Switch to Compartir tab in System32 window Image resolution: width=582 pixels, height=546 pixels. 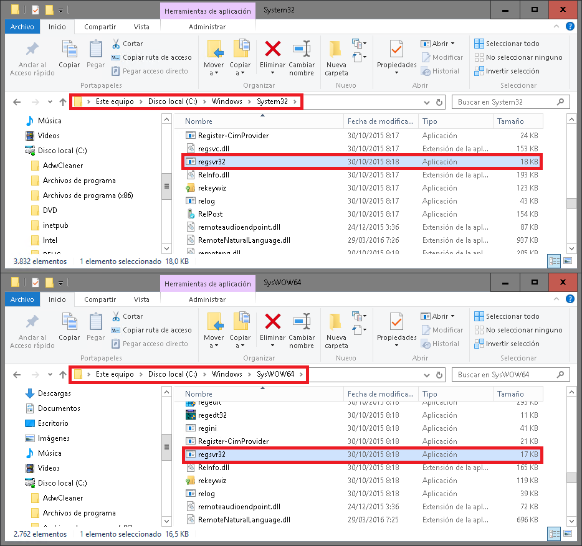(x=100, y=27)
